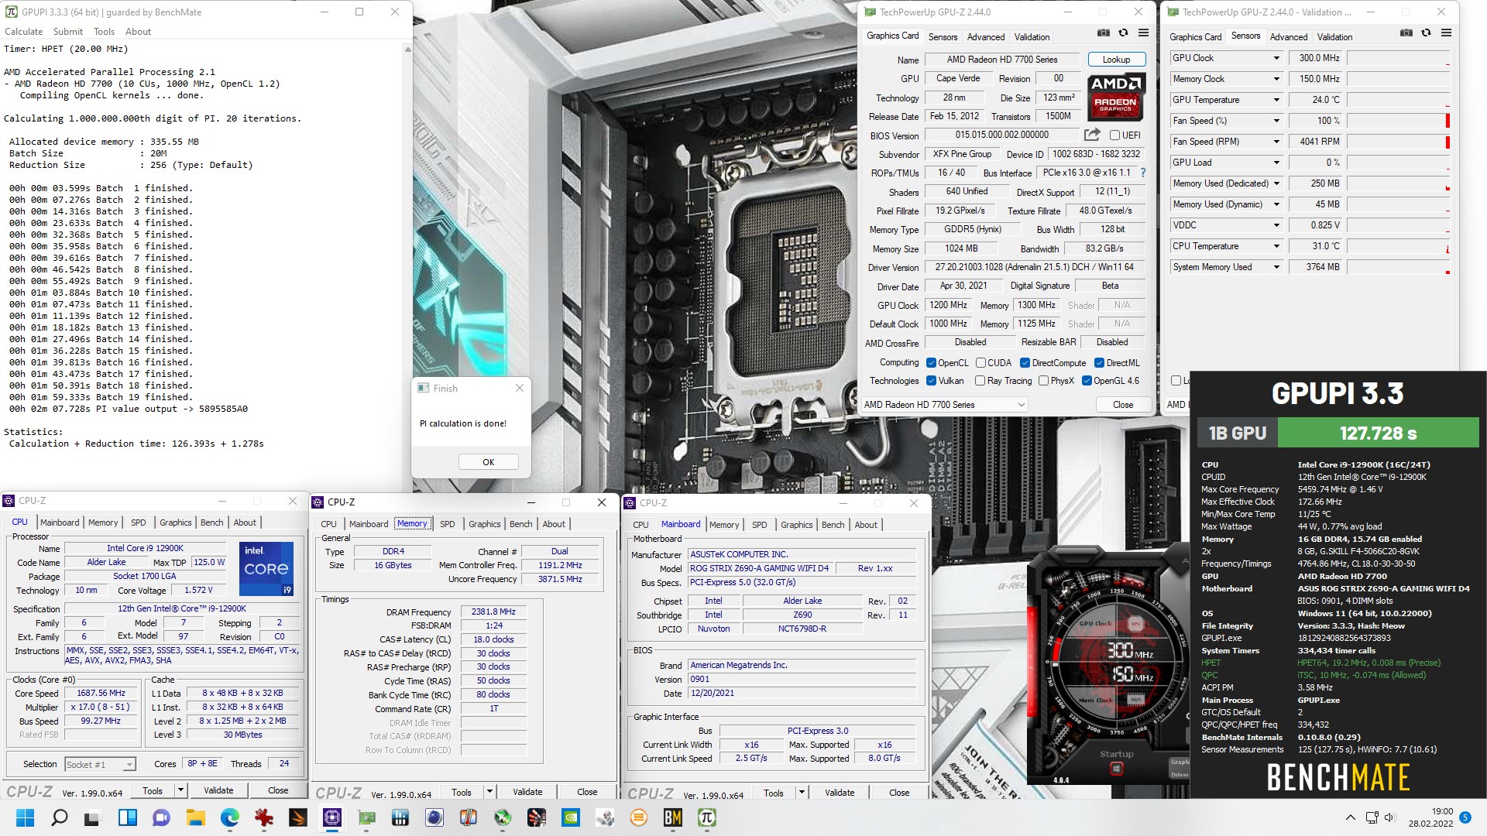Switch to Sensors tab in GPU-Z Graphics Card window
Screen dimensions: 1487x836
point(943,36)
